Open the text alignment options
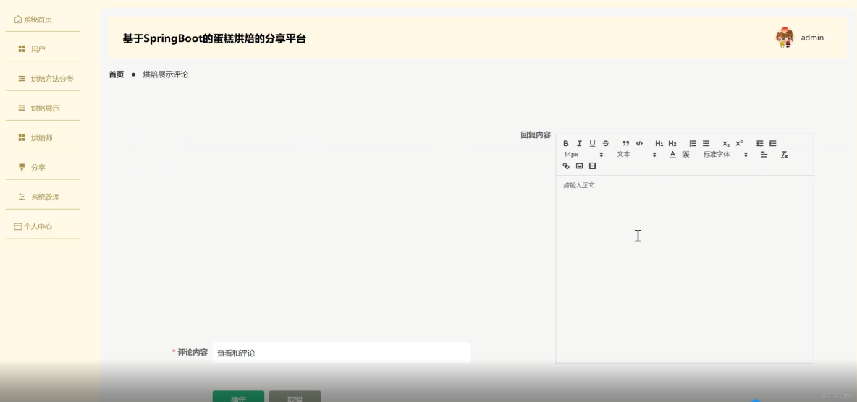This screenshot has width=857, height=402. pyautogui.click(x=764, y=155)
